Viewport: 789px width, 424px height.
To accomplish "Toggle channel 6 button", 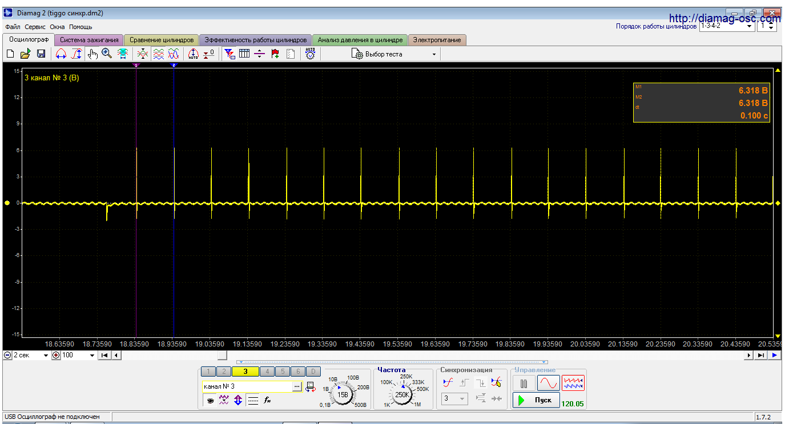I will point(297,372).
